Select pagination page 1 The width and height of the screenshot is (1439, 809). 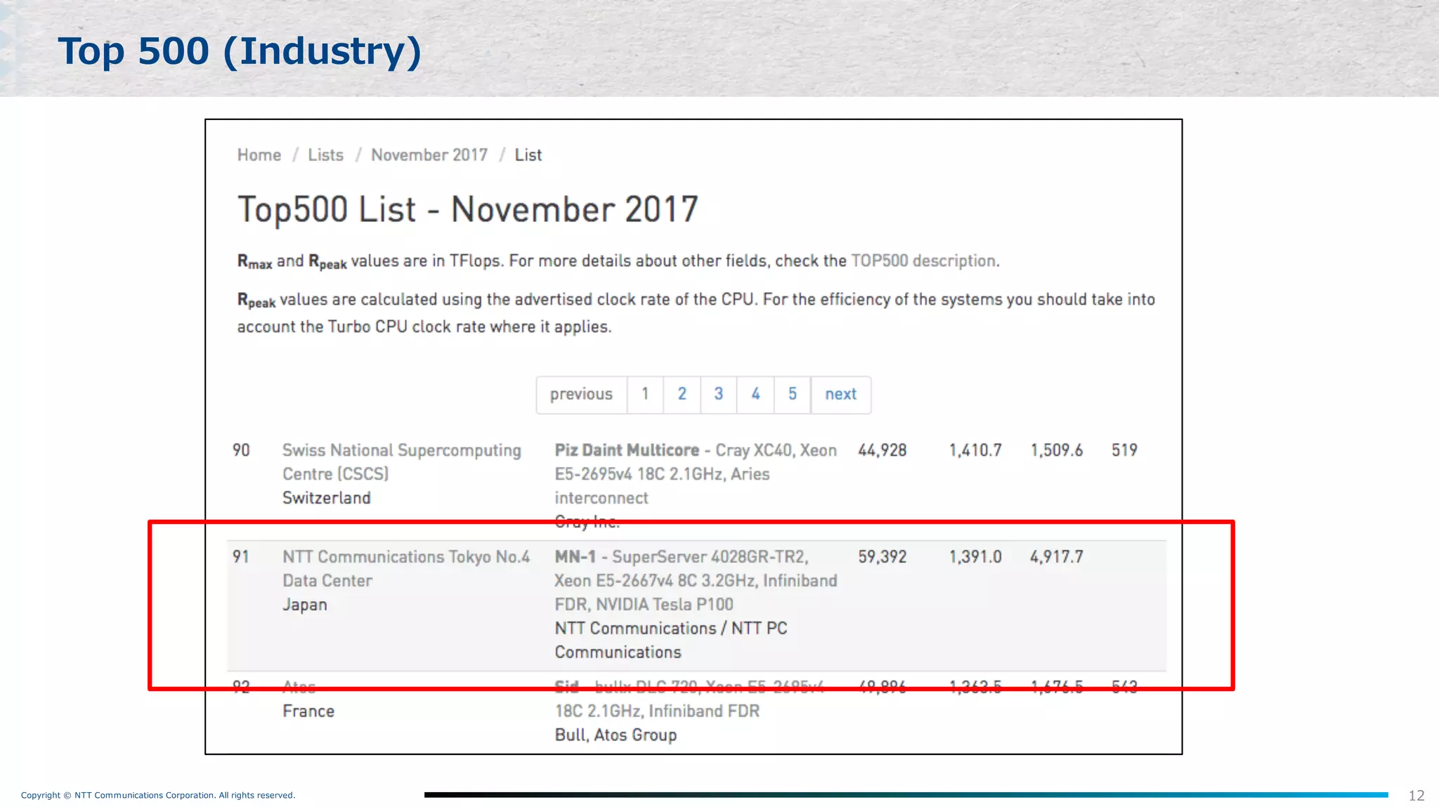pos(645,394)
